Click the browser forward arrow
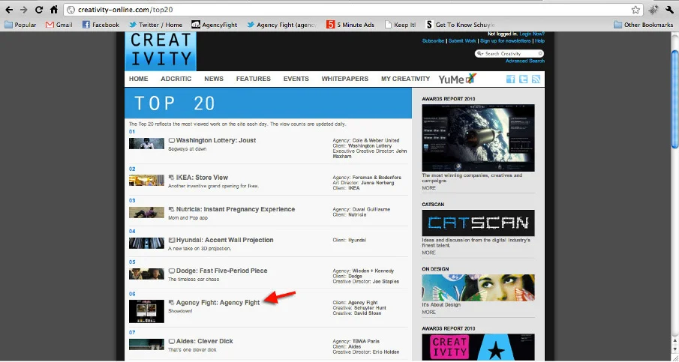The height and width of the screenshot is (362, 679). [x=24, y=10]
